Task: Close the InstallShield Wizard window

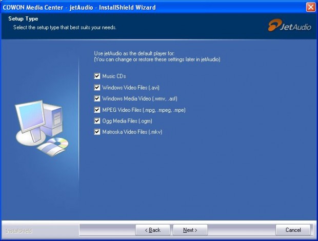Action: [x=311, y=7]
